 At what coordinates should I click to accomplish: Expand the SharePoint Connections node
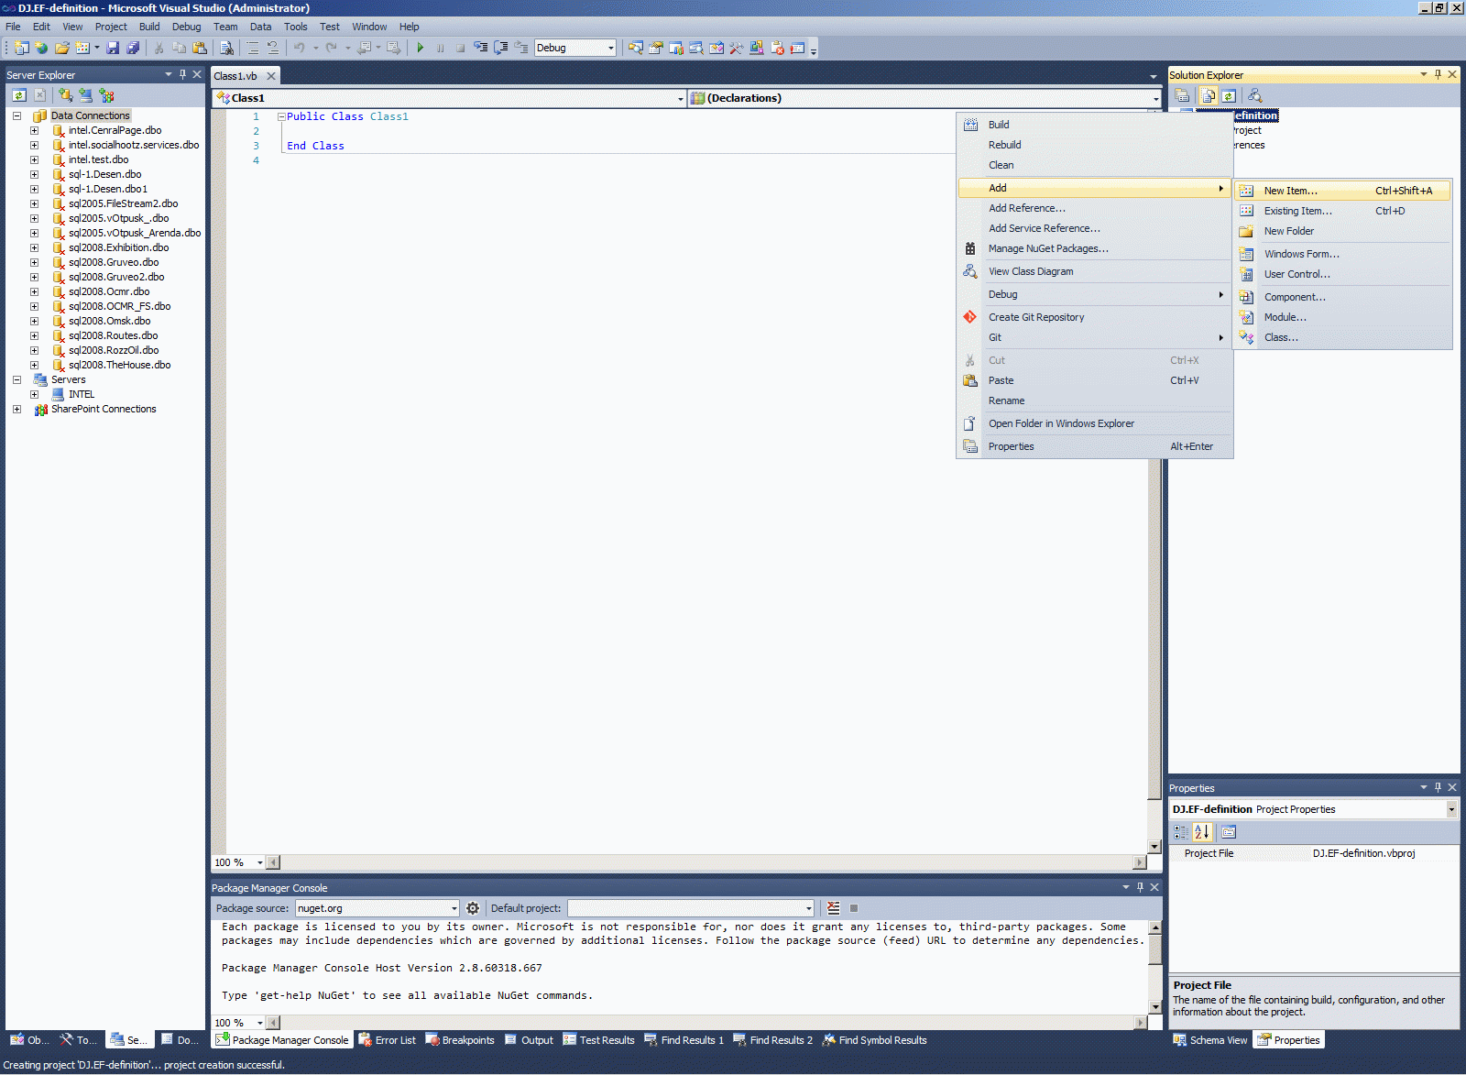pyautogui.click(x=16, y=409)
